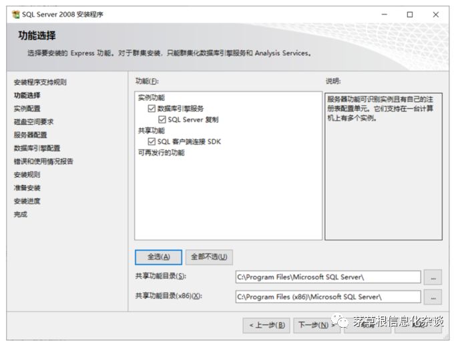
Task: Select the 共享功能 group row
Action: click(x=152, y=131)
